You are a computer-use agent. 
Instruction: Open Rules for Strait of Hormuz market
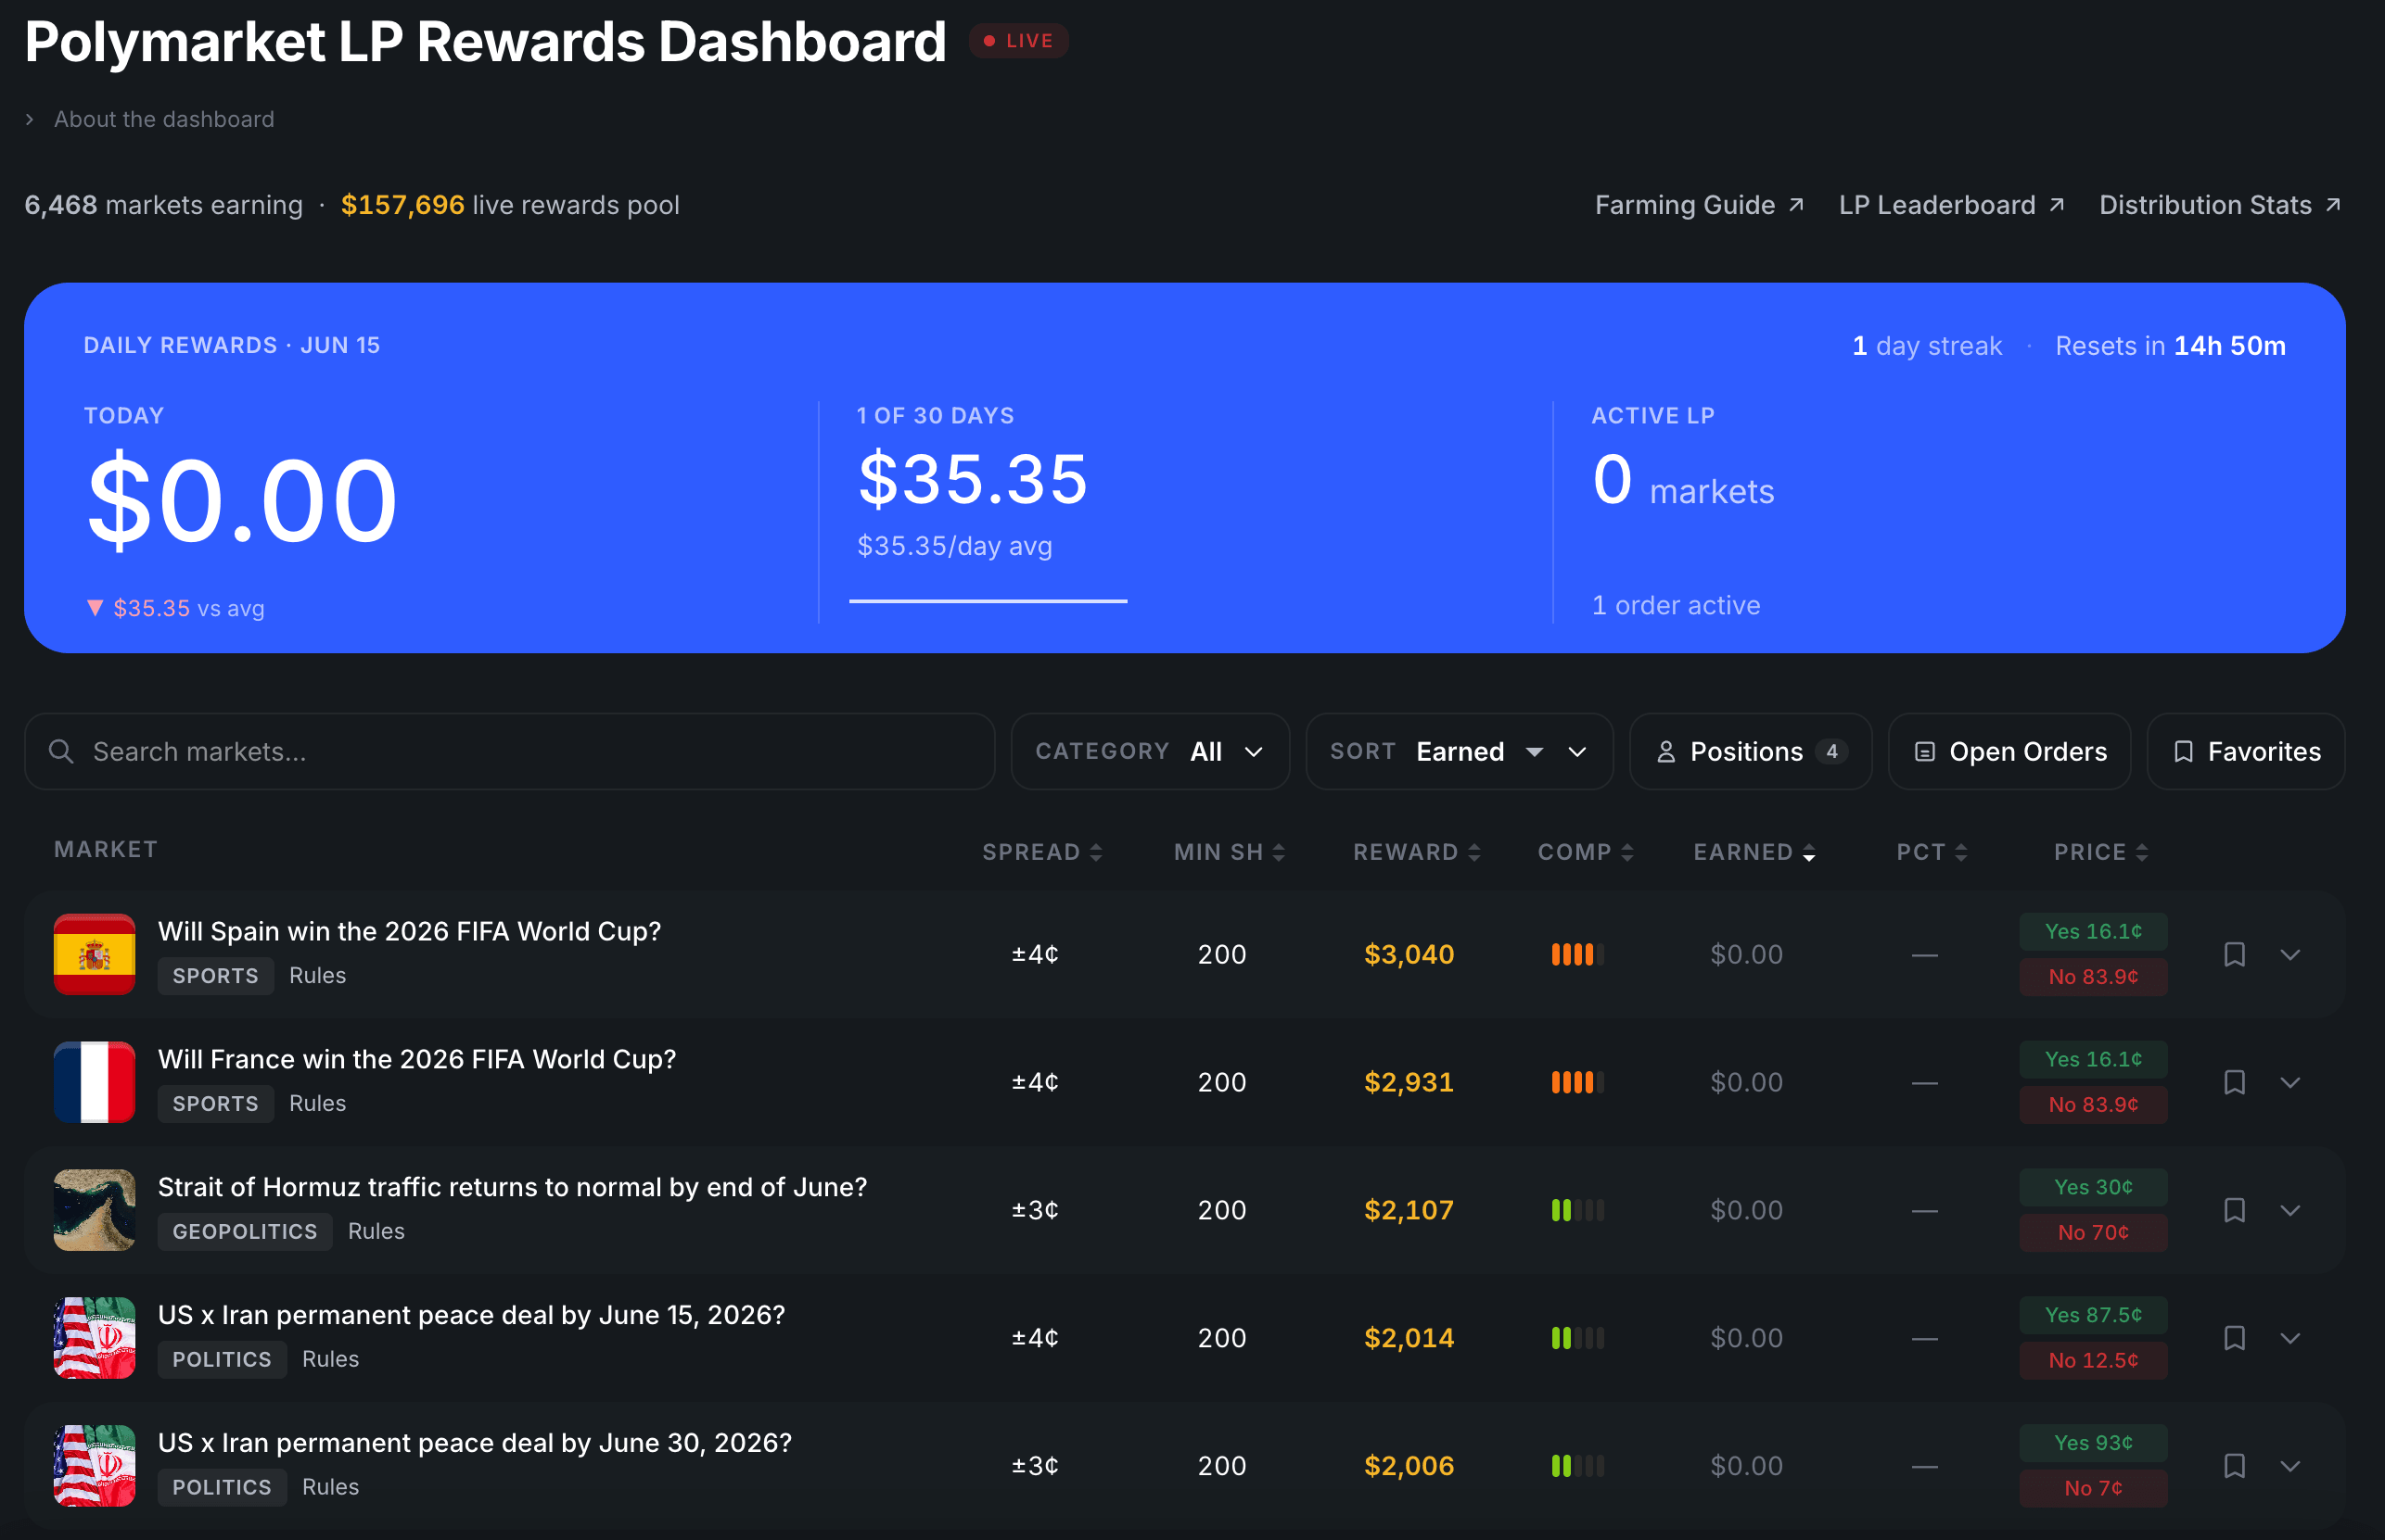point(376,1231)
